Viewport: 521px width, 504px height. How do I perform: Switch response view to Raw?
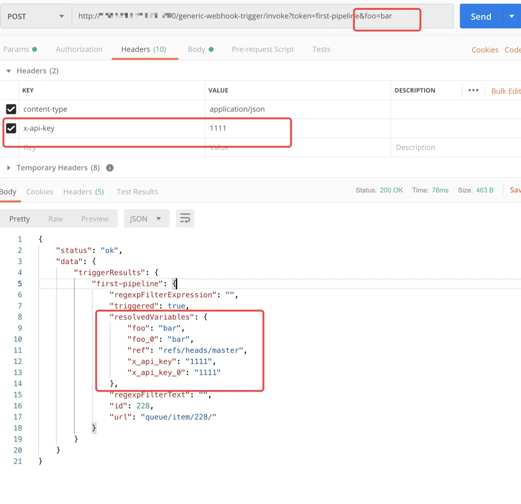[55, 219]
